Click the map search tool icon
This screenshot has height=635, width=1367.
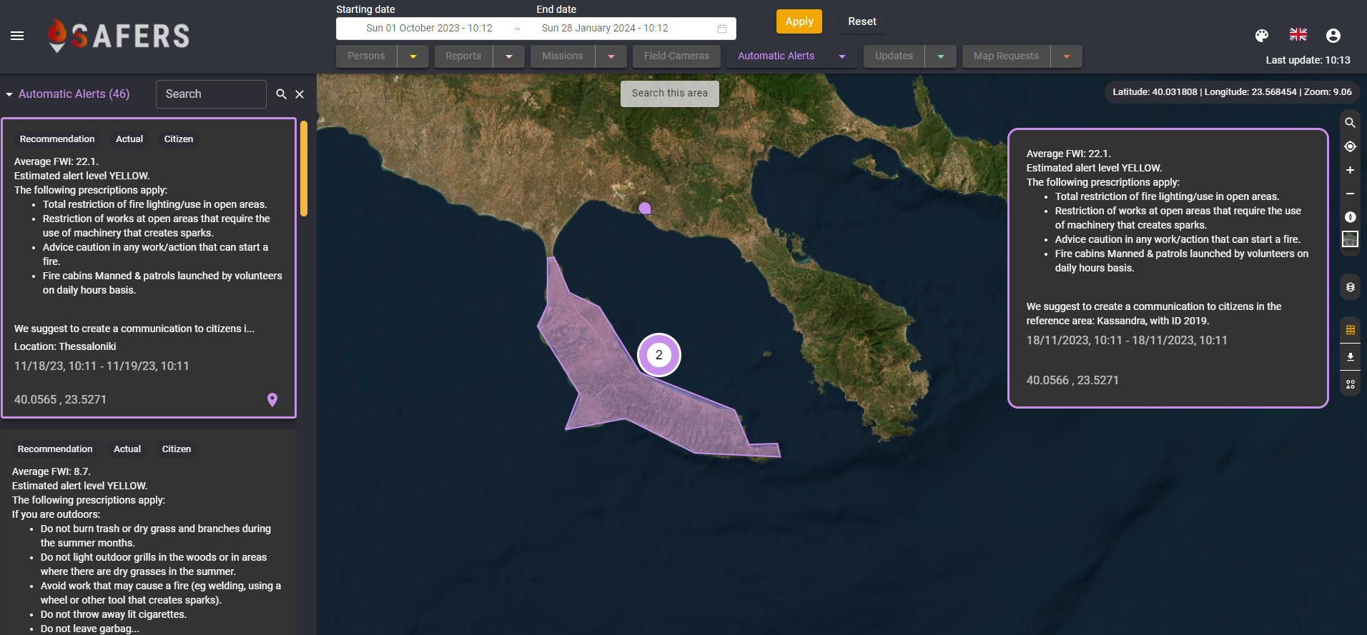point(1350,123)
